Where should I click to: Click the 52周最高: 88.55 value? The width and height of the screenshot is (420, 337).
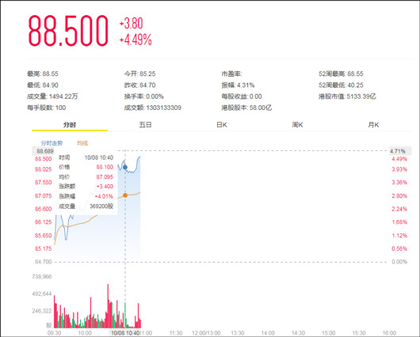coord(341,74)
